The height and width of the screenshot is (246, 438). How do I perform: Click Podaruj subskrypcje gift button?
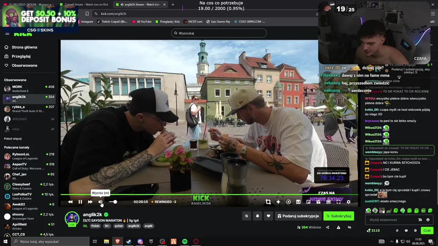[x=298, y=216]
